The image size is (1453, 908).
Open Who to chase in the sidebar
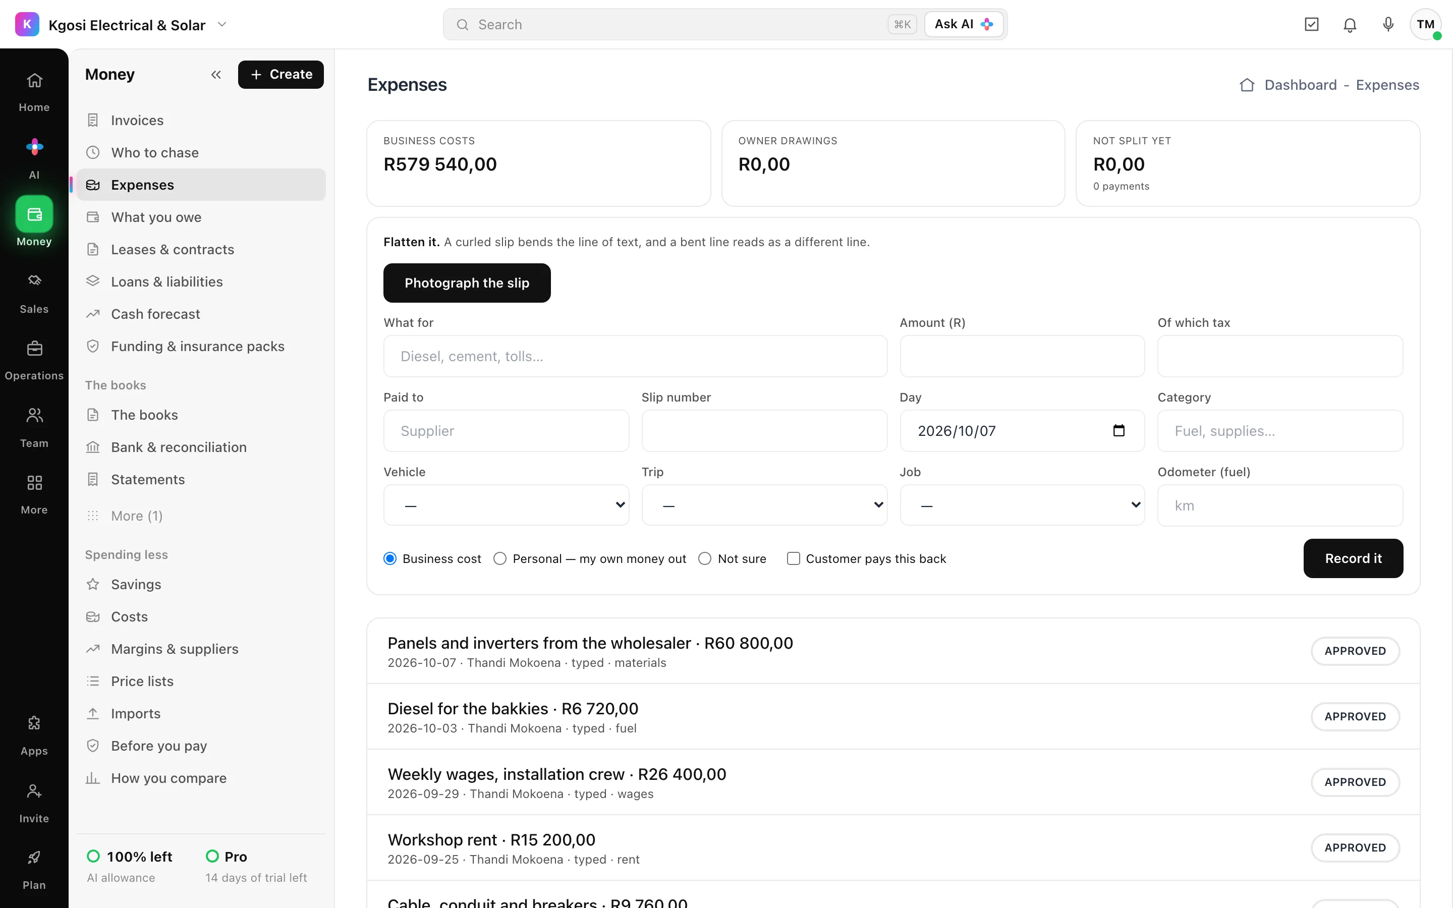pyautogui.click(x=201, y=152)
